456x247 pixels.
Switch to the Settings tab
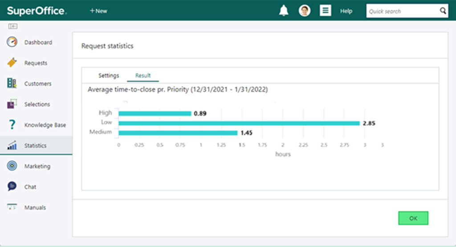click(x=109, y=76)
